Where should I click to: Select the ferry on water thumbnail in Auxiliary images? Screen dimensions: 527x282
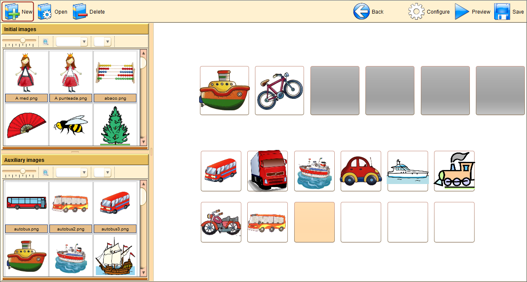[x=71, y=256]
